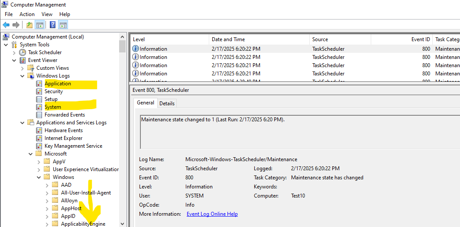Click the System log icon

(x=39, y=107)
